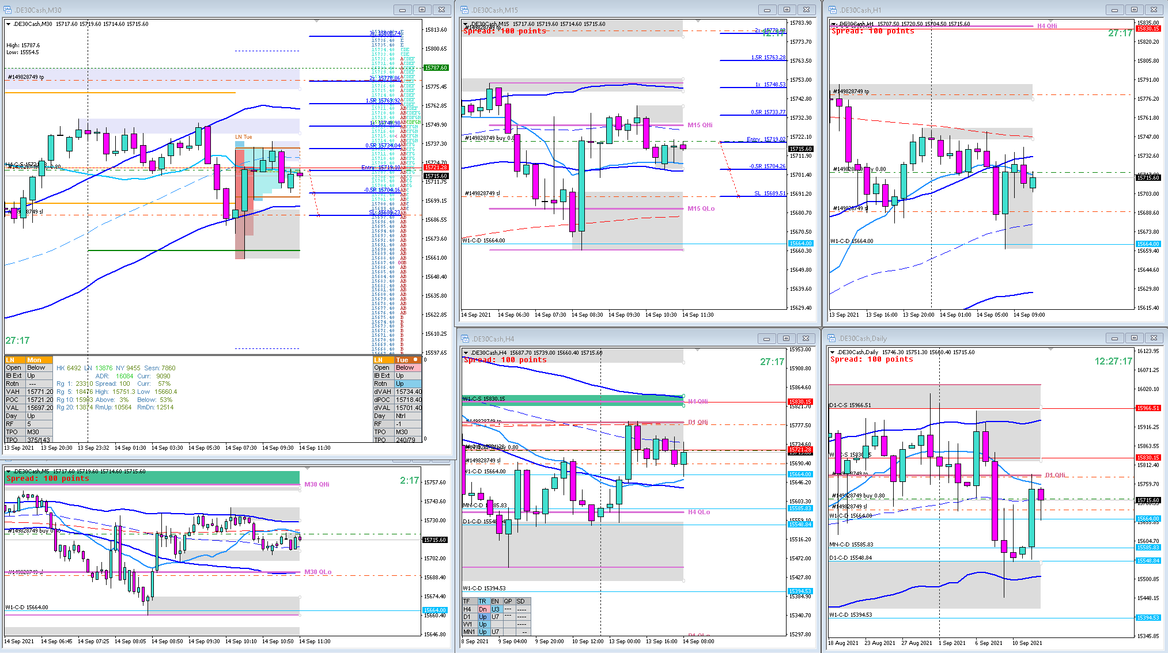Click the .DE30Cash,M15 window title icon

(464, 10)
